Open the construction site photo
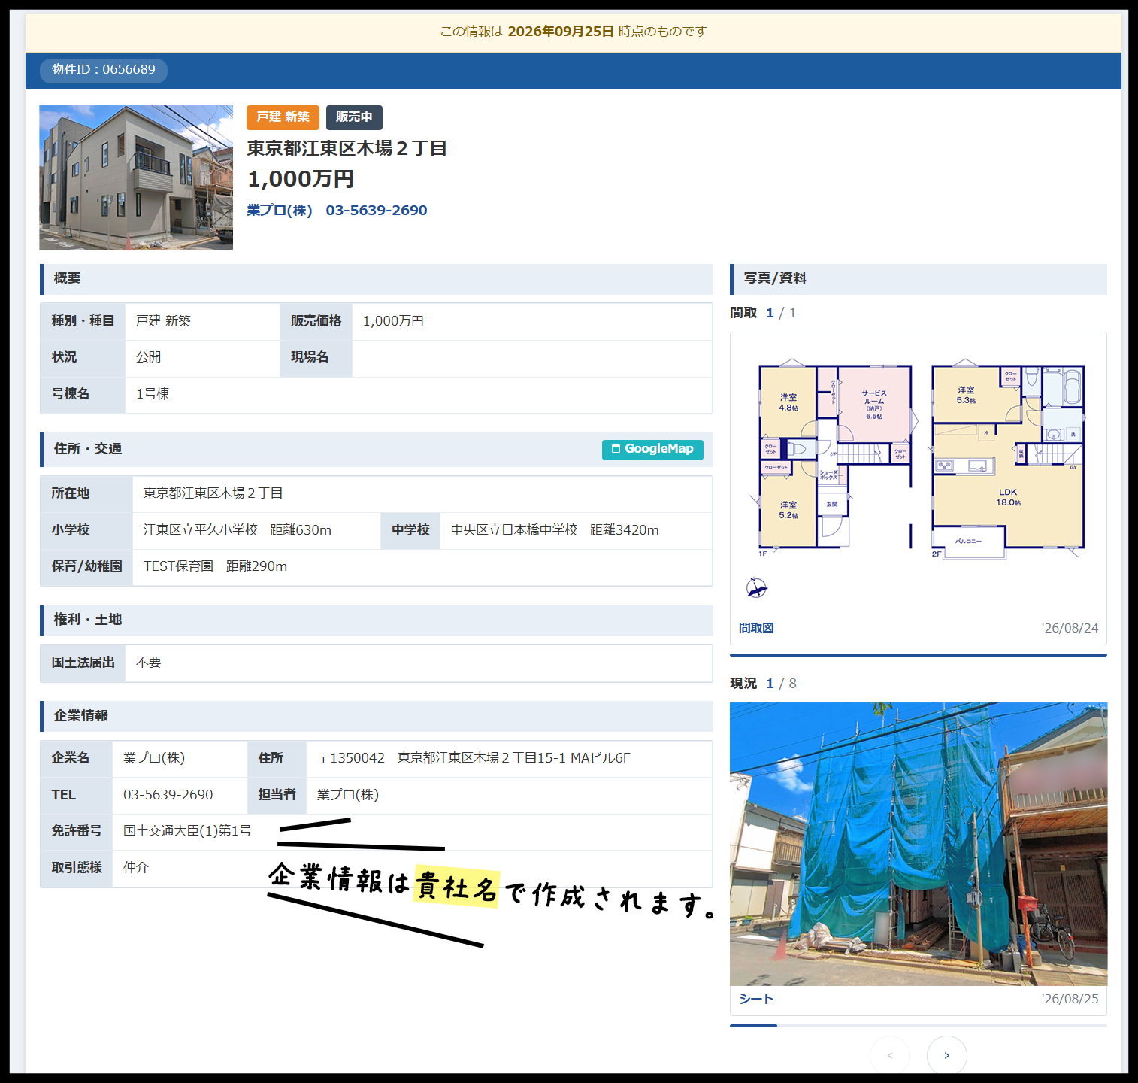This screenshot has height=1083, width=1138. click(x=918, y=844)
